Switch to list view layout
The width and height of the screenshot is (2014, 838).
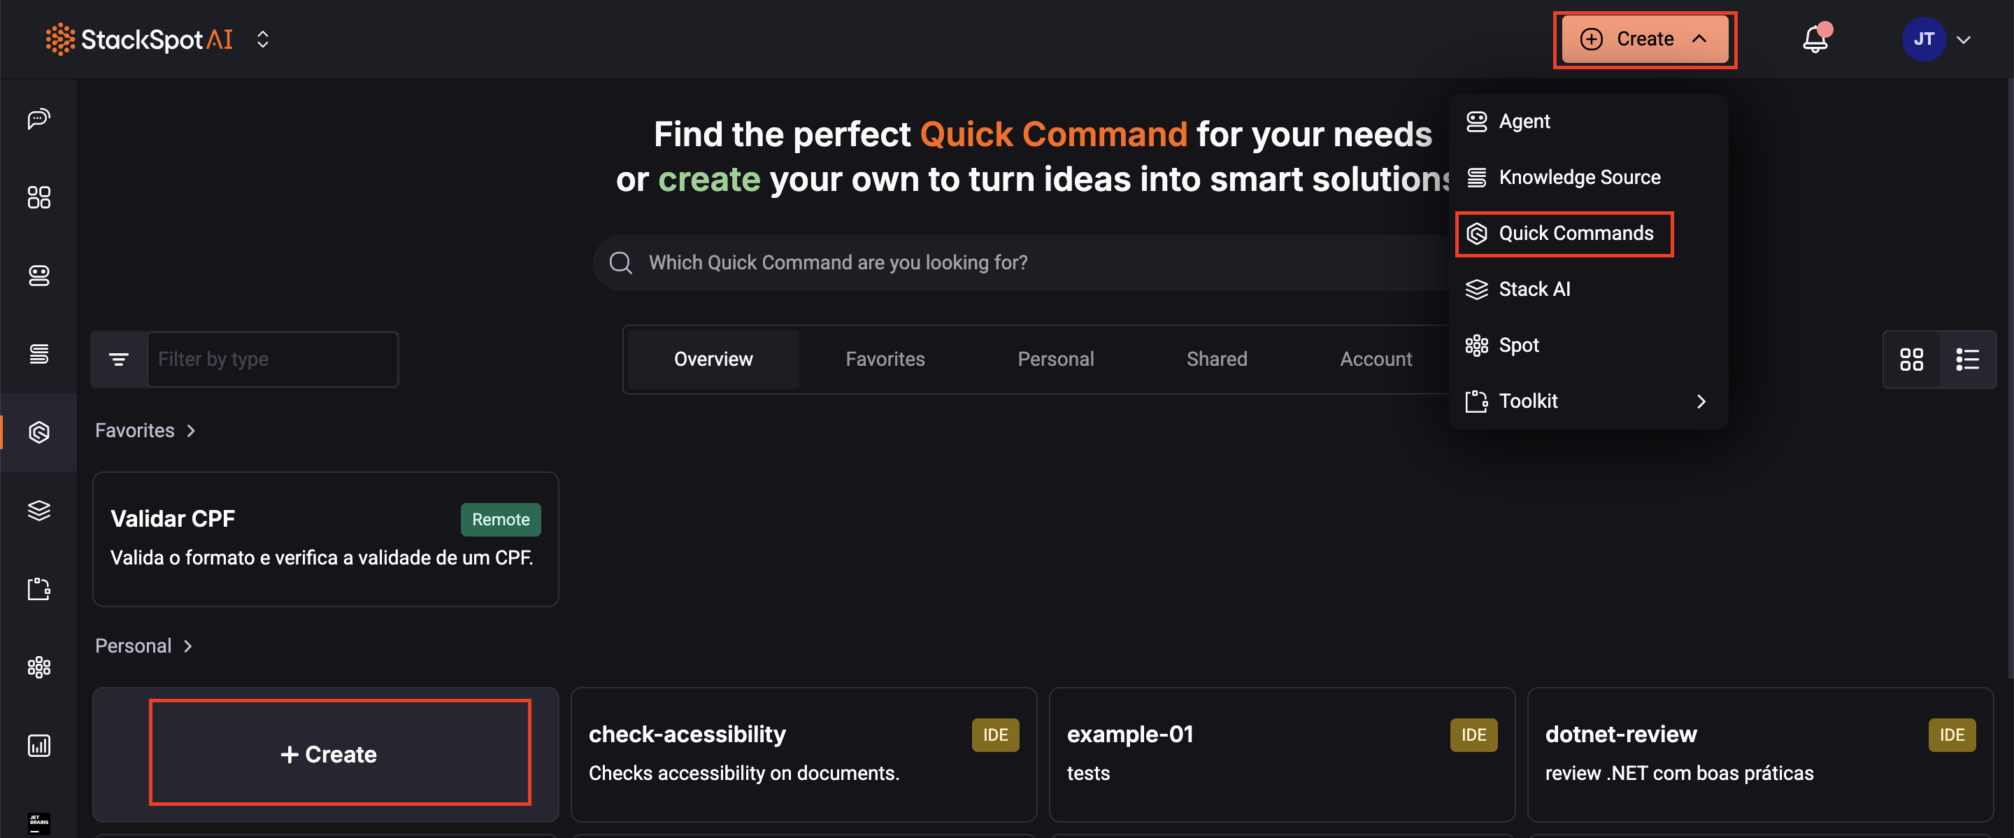(1967, 360)
